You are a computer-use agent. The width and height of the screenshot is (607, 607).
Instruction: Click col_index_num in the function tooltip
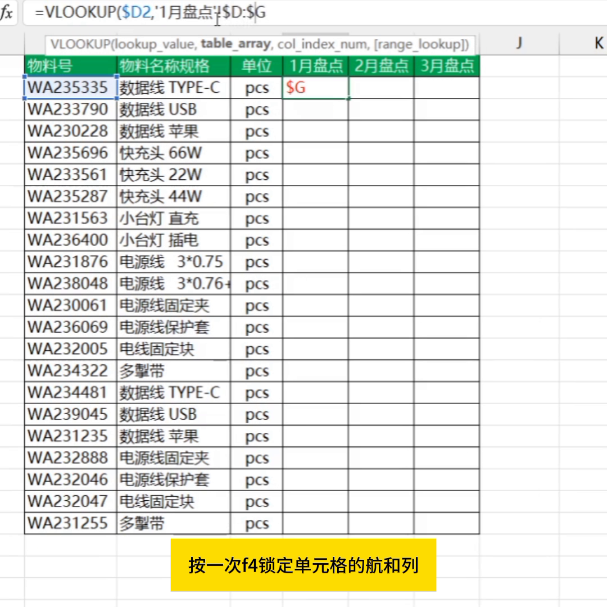323,44
